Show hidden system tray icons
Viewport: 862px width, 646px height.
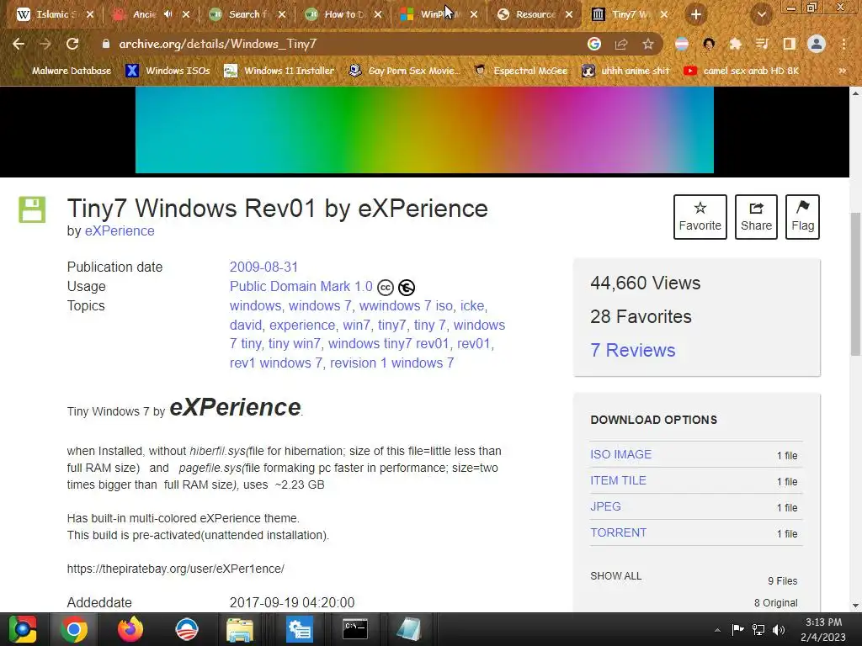click(717, 630)
